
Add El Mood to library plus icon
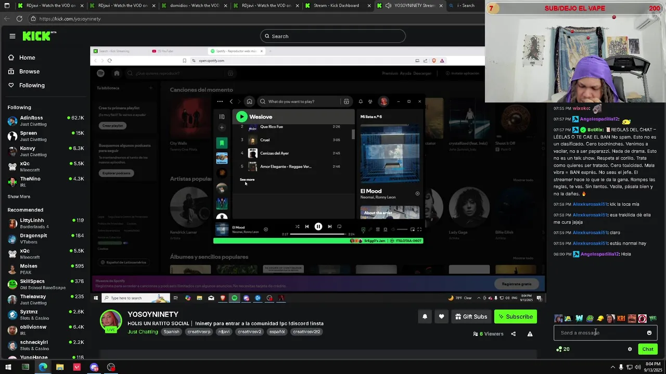tap(417, 194)
